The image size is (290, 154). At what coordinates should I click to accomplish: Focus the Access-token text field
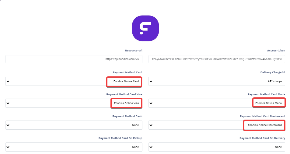pyautogui.click(x=217, y=59)
